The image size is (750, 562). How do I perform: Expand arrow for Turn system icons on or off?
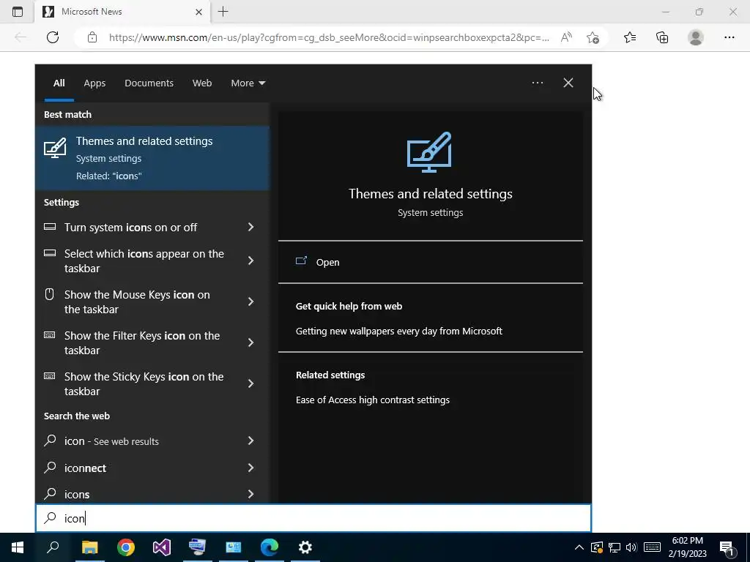pos(250,227)
